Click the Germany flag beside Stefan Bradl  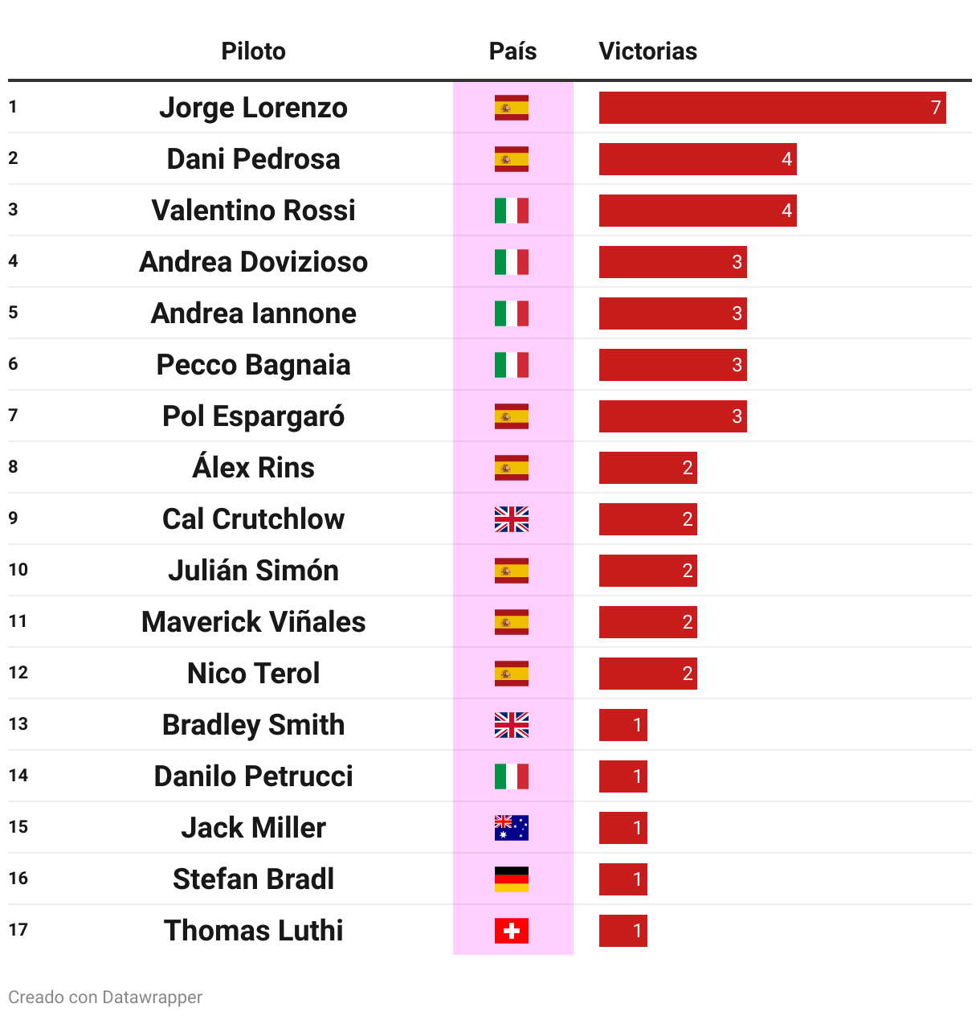pos(512,879)
